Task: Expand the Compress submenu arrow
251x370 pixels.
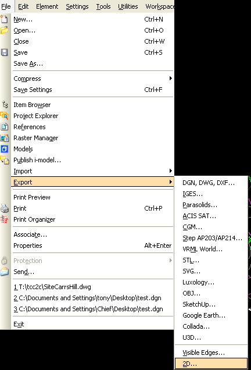Action: coord(171,79)
